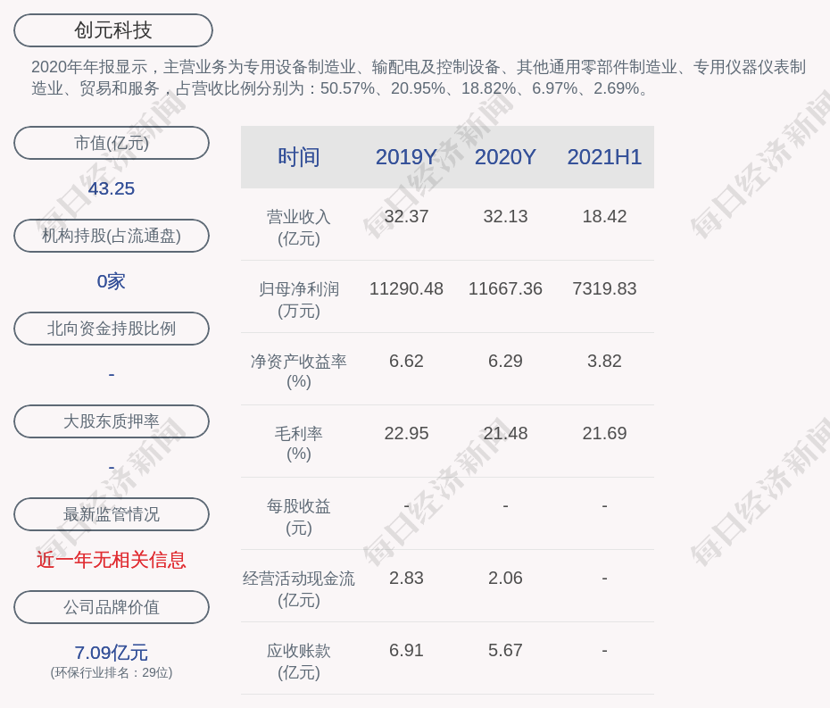Select gross margin 22.95

(x=406, y=433)
